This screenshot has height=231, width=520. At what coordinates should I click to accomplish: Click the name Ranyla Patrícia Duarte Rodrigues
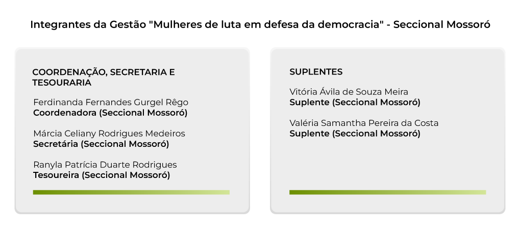(x=105, y=164)
